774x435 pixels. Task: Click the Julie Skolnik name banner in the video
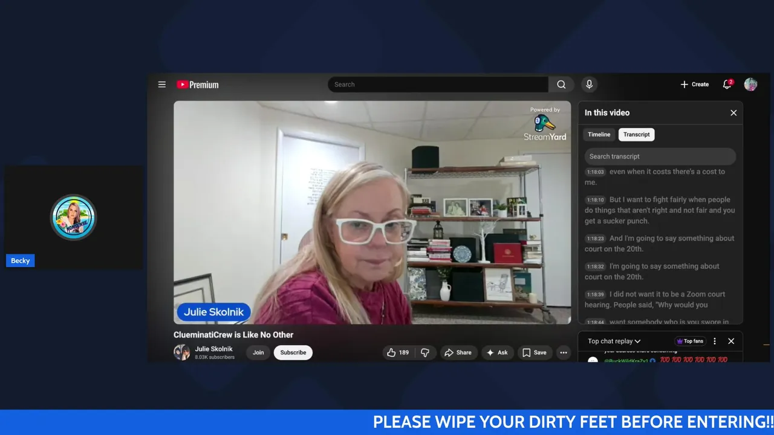pyautogui.click(x=213, y=312)
